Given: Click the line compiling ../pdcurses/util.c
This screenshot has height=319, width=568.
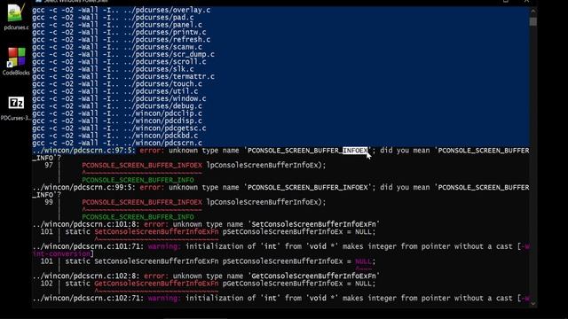Looking at the screenshot, I should [x=115, y=91].
